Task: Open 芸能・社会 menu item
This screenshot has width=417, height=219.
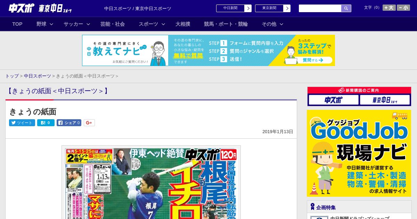Action: pyautogui.click(x=113, y=24)
